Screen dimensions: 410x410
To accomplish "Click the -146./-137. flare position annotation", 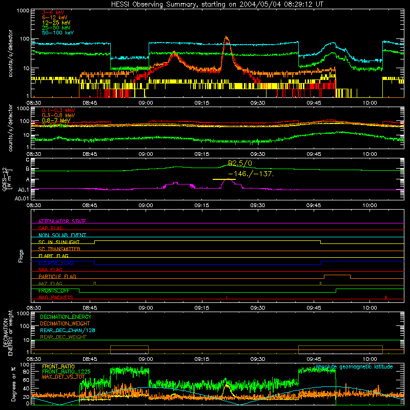I will 251,174.
